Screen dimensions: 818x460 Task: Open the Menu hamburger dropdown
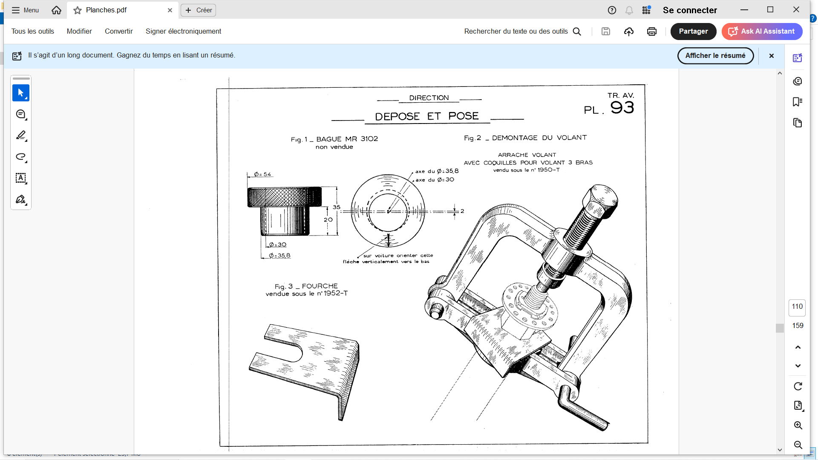[x=25, y=10]
